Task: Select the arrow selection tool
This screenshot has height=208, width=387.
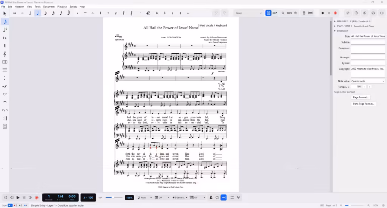Action: coord(5,14)
